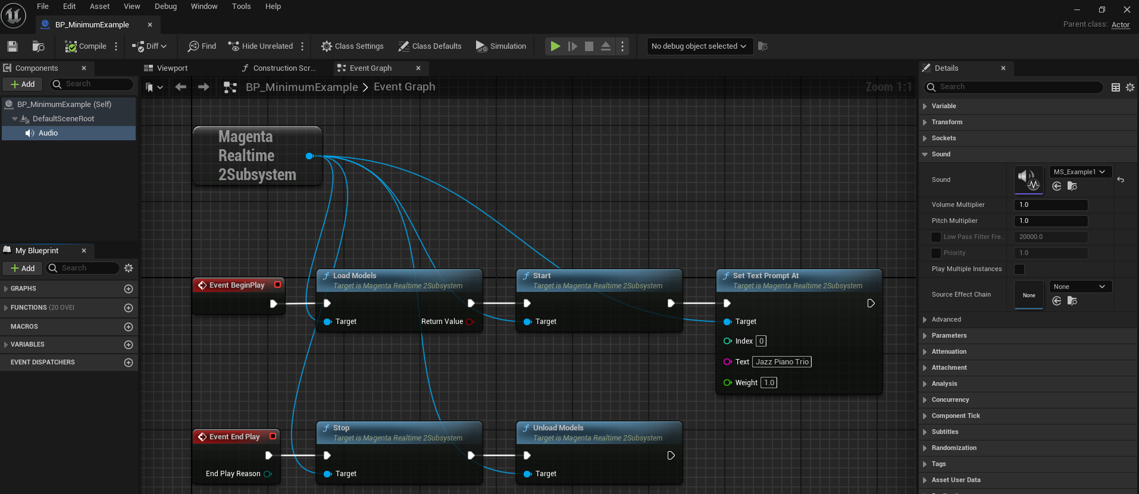
Task: Open the Actor parent class link
Action: (x=1121, y=25)
